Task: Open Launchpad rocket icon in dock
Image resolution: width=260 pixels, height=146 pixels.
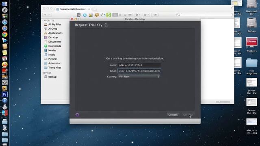Action: click(x=4, y=10)
